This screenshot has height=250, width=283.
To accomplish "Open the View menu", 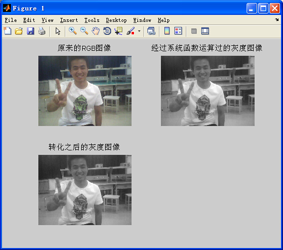I will tap(47, 20).
